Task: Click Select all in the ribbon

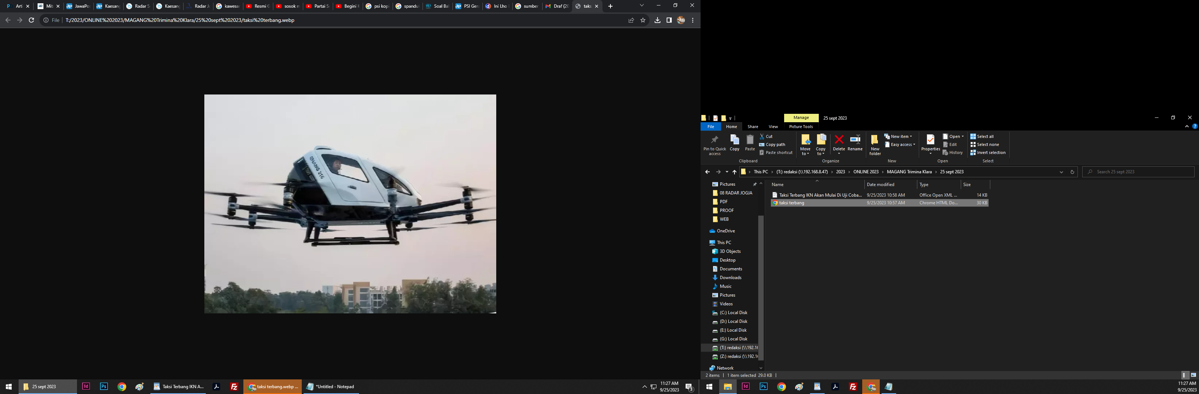Action: [982, 136]
